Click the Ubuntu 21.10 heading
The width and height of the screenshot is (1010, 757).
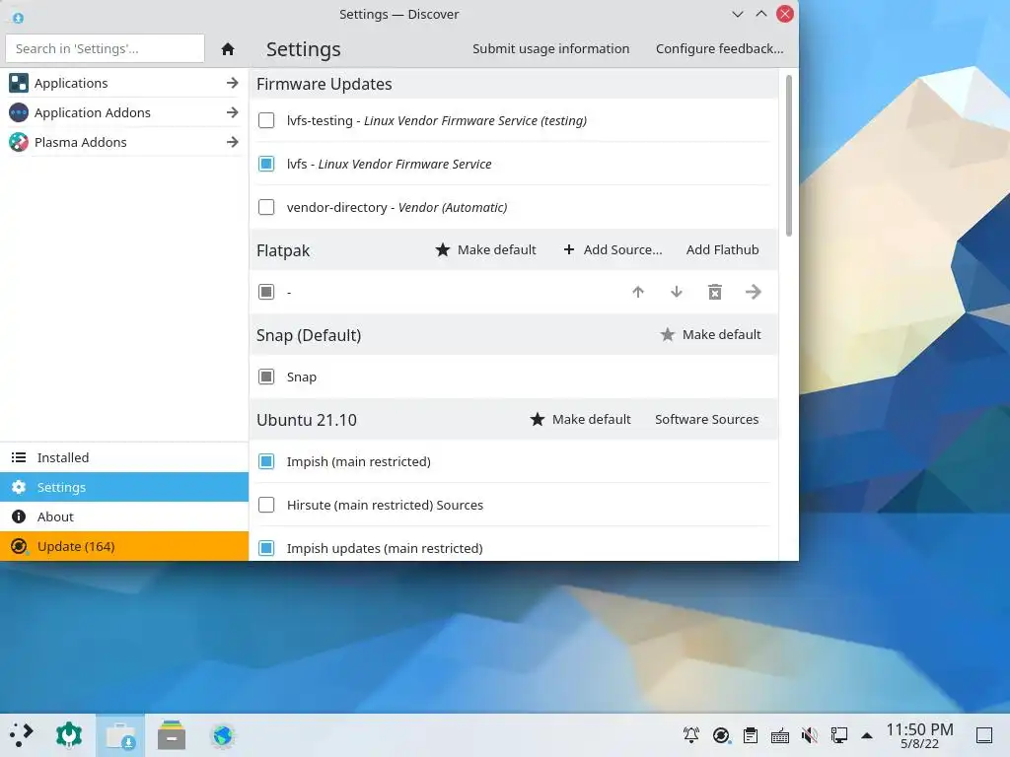tap(307, 420)
